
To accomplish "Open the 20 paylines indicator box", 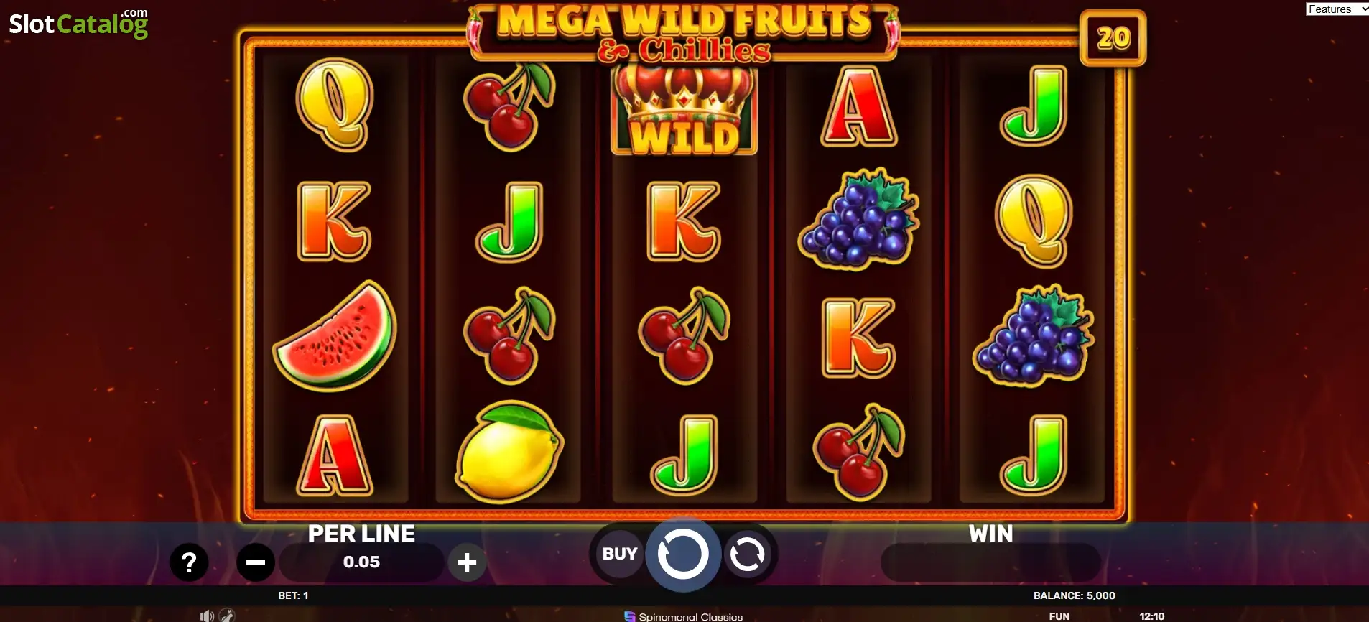I will (x=1113, y=37).
